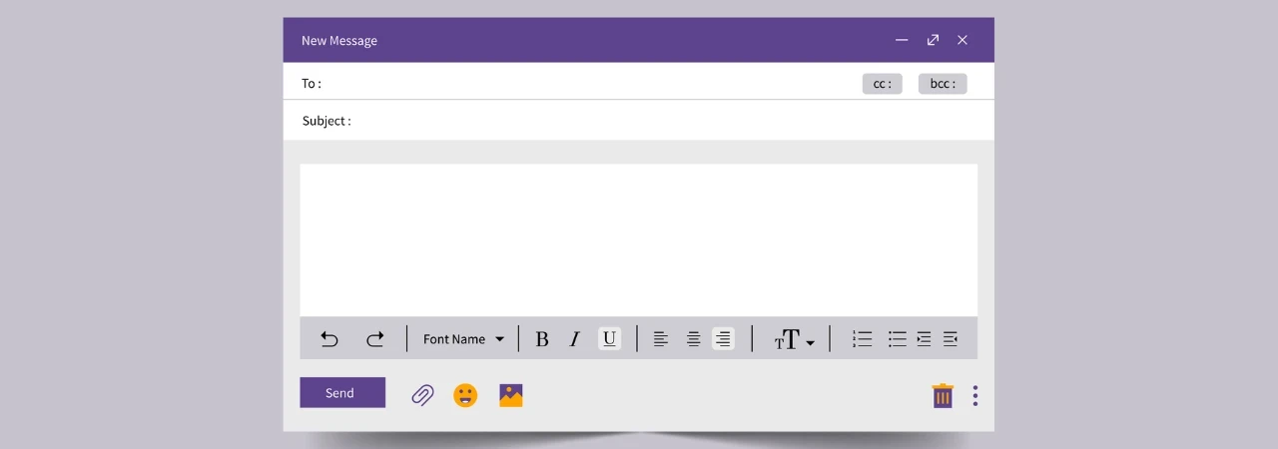
Task: Open the three-dot more options menu
Action: pos(975,396)
